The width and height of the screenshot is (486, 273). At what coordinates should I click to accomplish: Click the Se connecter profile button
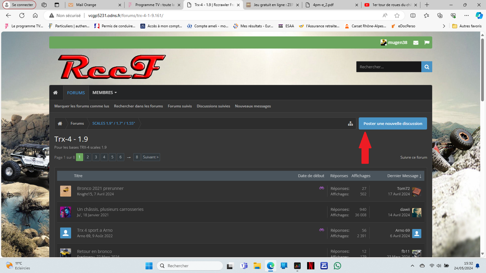tap(19, 5)
